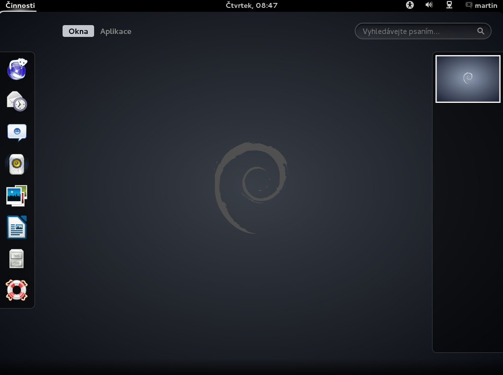This screenshot has width=503, height=375.
Task: Open the volume control in top bar
Action: click(x=429, y=5)
